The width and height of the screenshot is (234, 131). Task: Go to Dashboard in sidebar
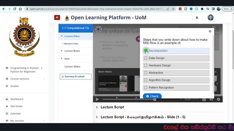click(x=17, y=99)
